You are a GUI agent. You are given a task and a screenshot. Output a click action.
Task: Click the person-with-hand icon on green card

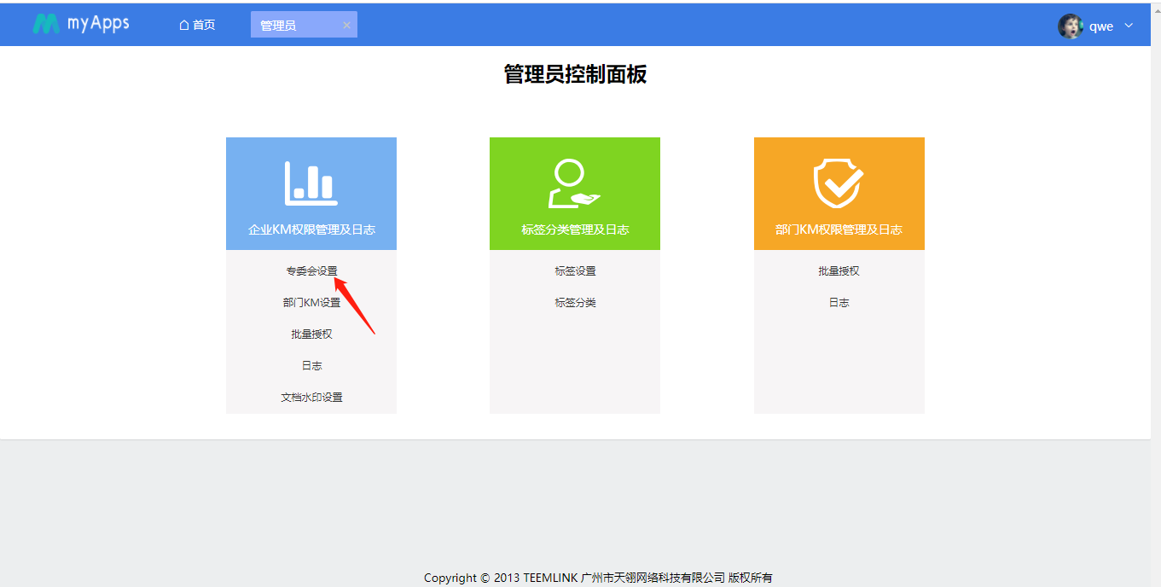click(x=573, y=184)
